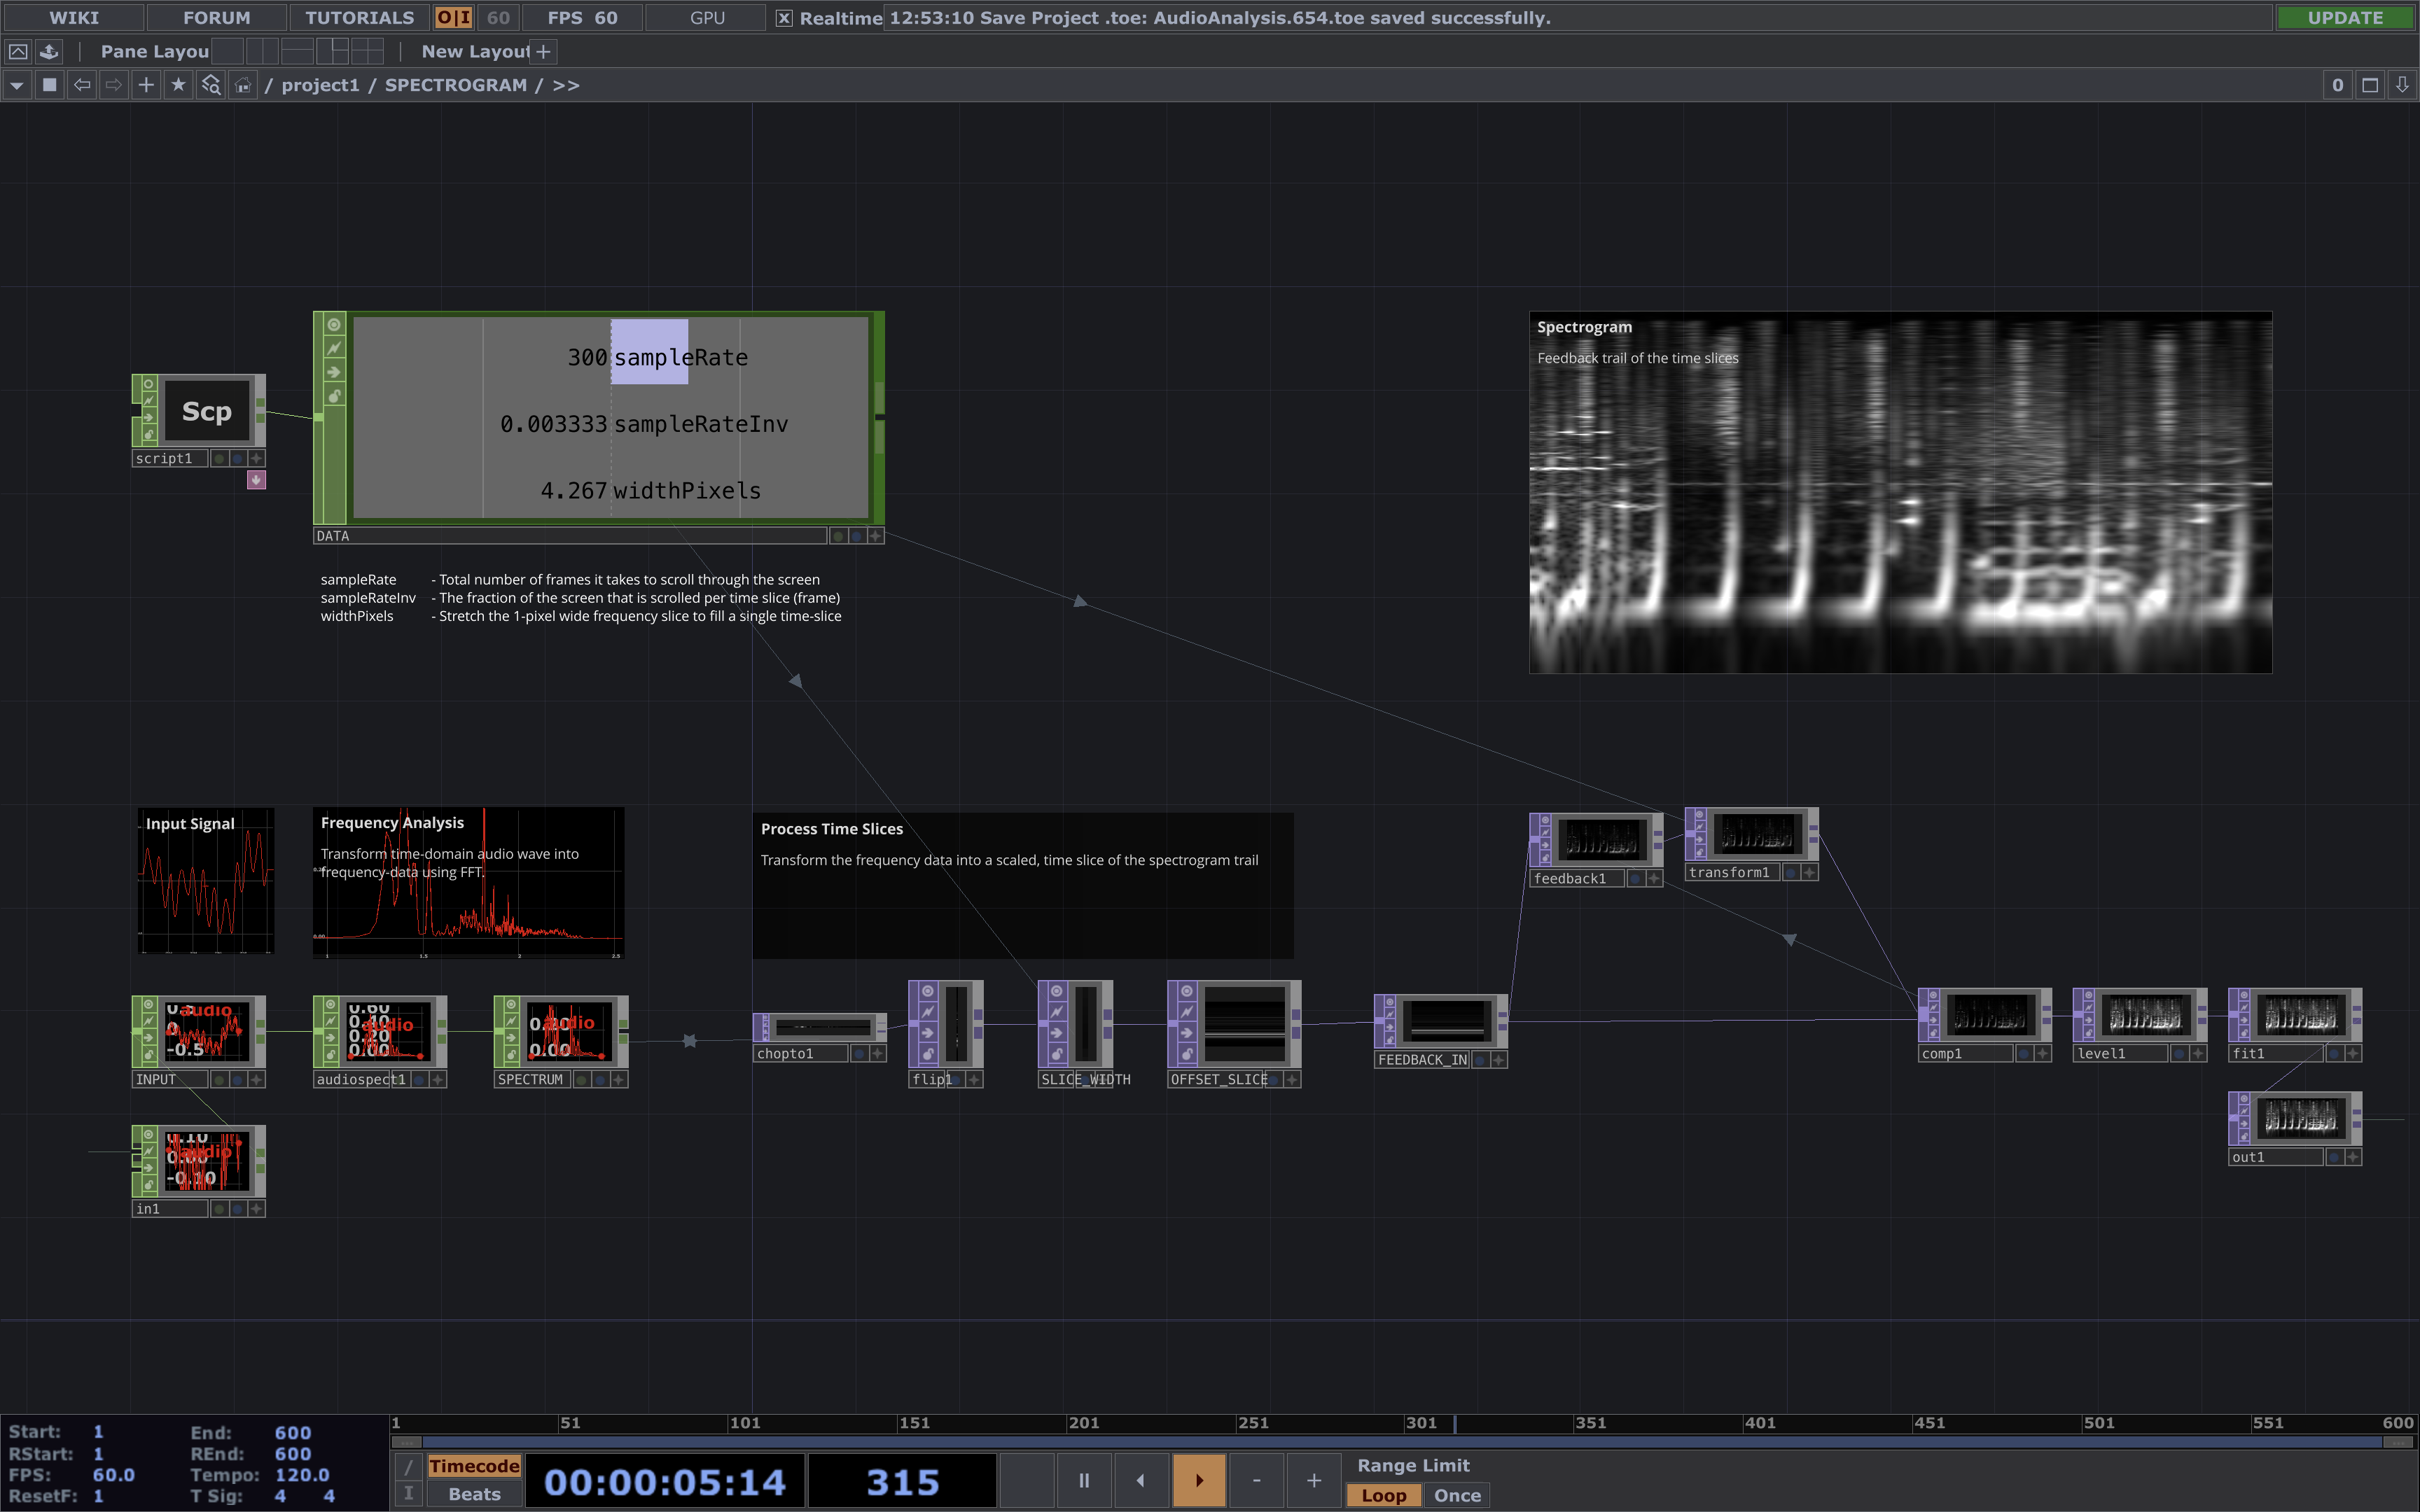Screen dimensions: 2420x1512
Task: Add a new layout with plus icon
Action: click(543, 51)
